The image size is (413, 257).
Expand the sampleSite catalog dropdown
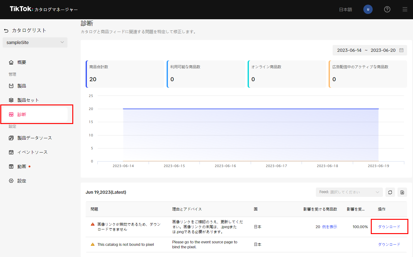35,42
